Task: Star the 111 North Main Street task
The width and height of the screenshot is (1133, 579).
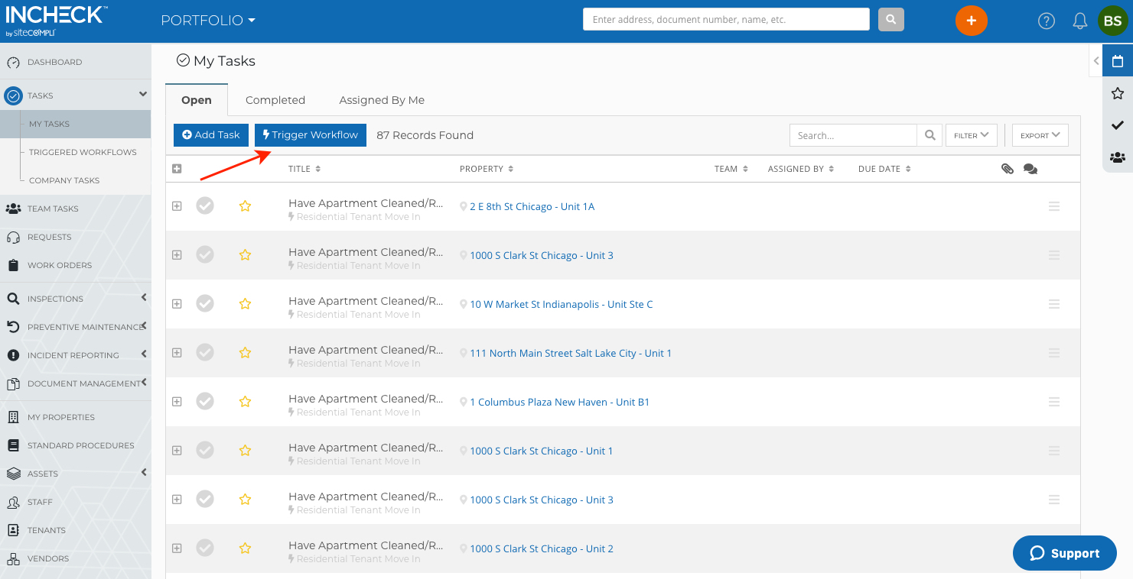Action: pyautogui.click(x=245, y=352)
